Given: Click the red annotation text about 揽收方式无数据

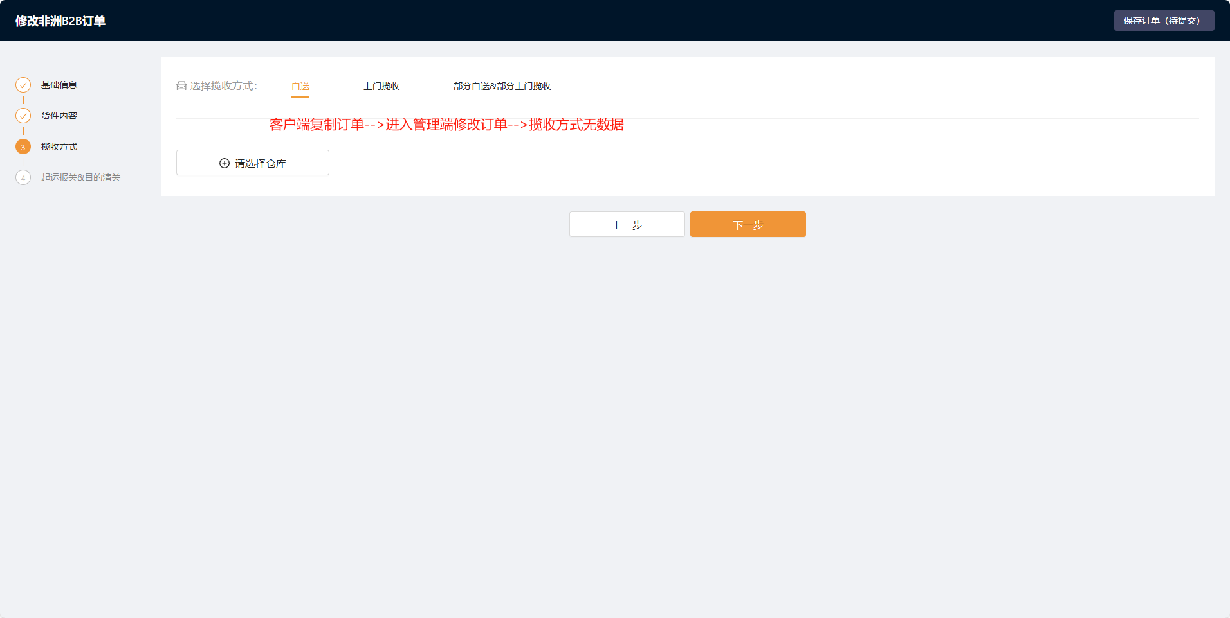Looking at the screenshot, I should pyautogui.click(x=446, y=125).
